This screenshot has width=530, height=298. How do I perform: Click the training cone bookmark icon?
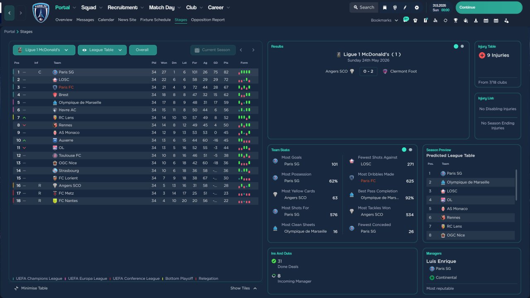[x=476, y=20]
